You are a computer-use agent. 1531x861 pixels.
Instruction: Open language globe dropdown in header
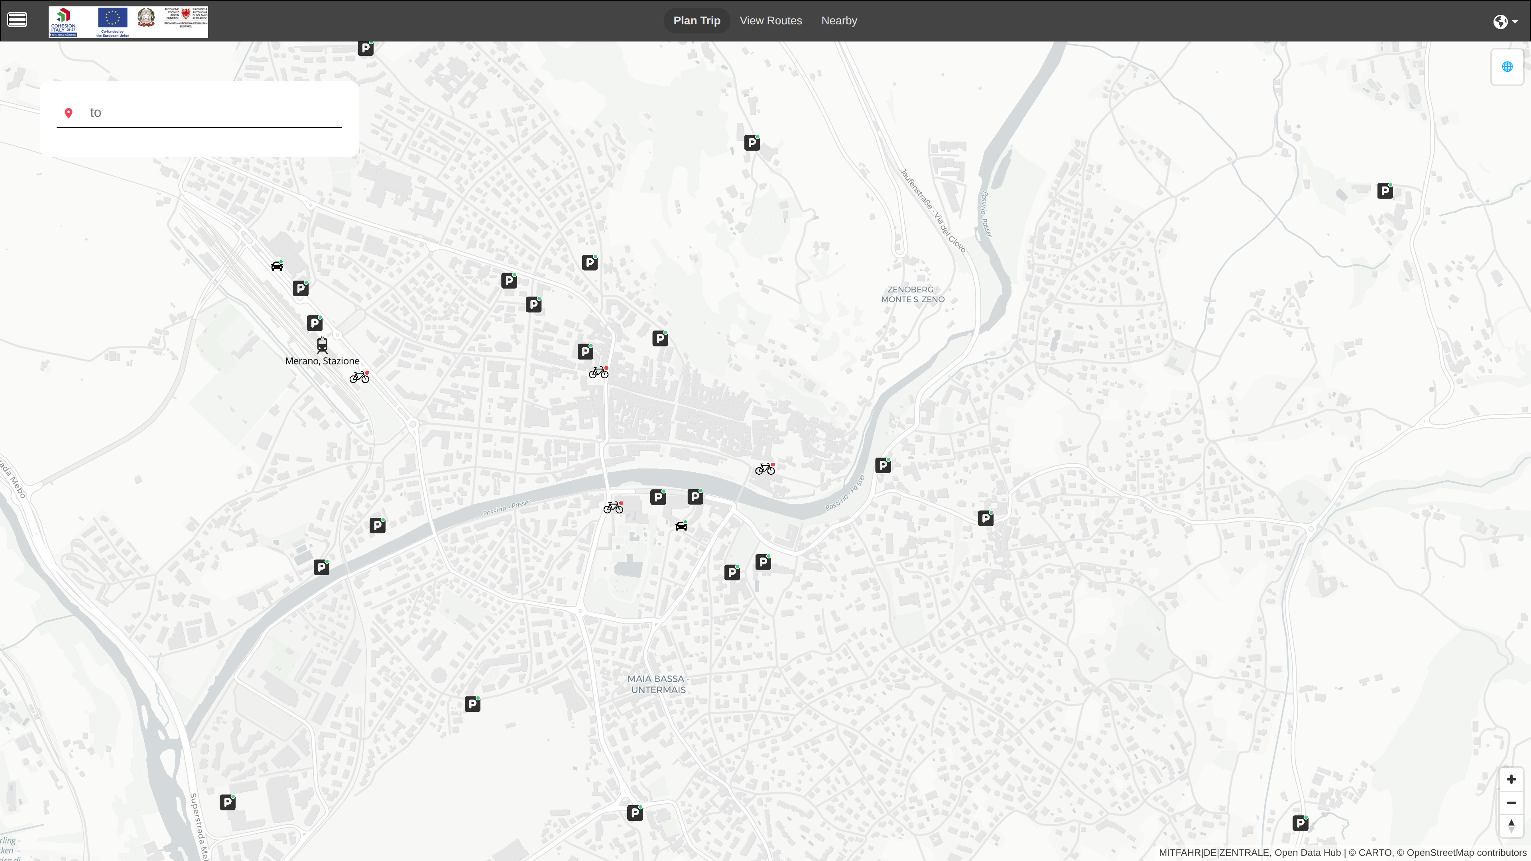(x=1504, y=22)
